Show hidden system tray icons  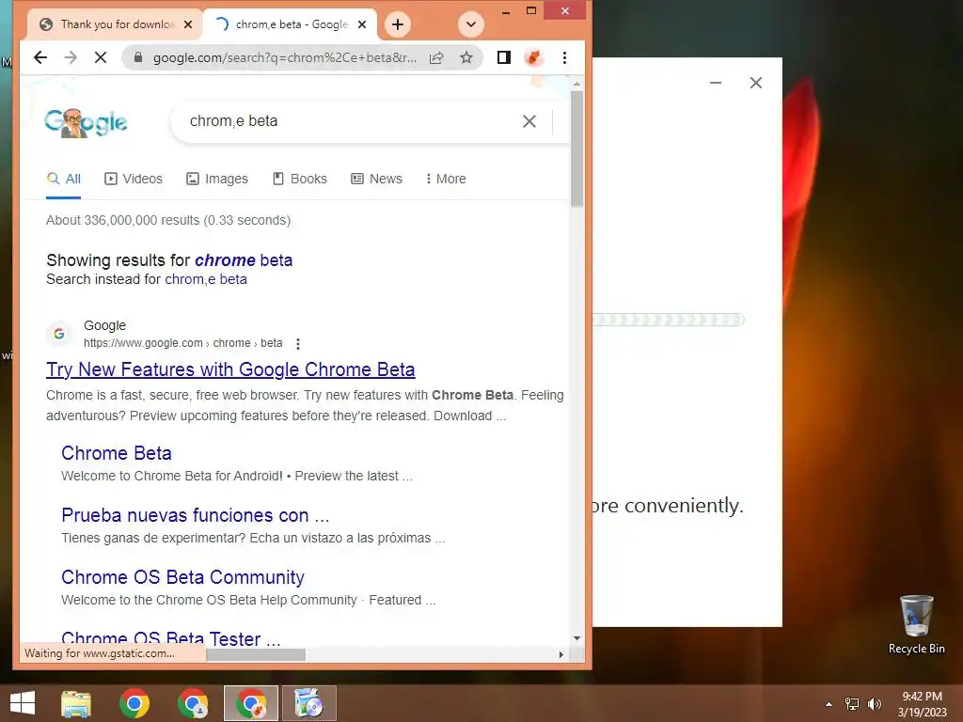(829, 704)
